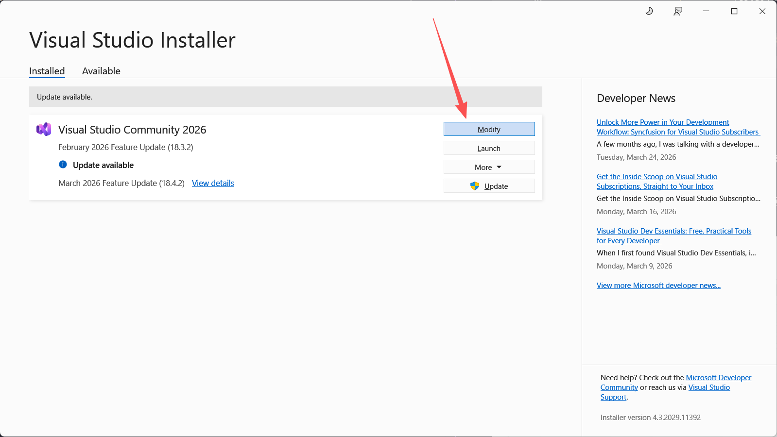
Task: Click the send feedback icon
Action: point(677,11)
